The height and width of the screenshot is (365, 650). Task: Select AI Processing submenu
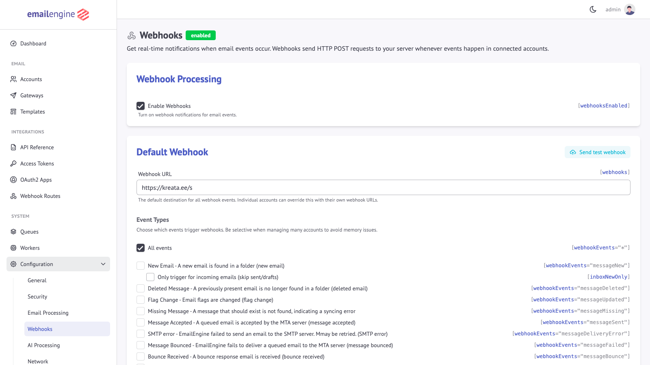67,345
